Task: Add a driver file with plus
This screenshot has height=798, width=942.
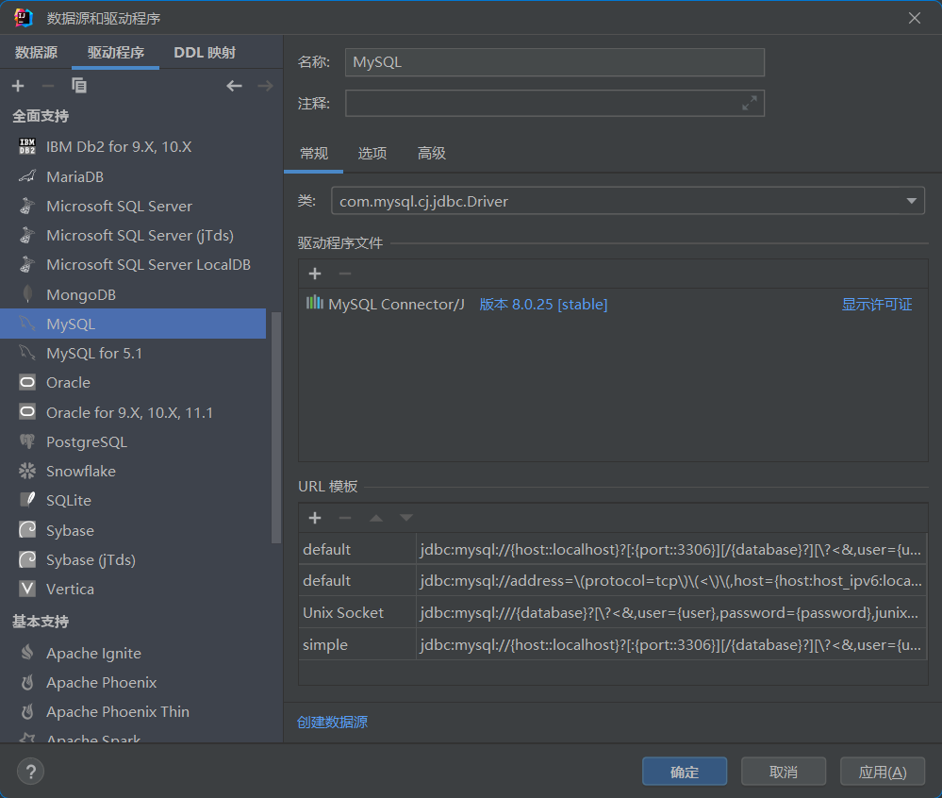Action: [x=315, y=274]
